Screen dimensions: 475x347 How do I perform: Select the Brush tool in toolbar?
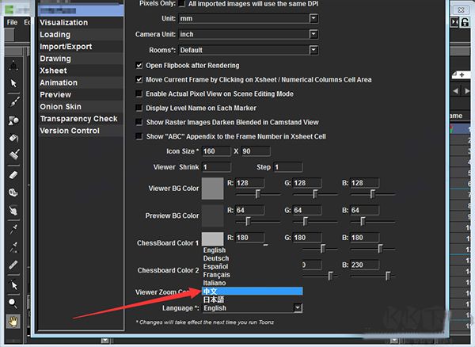point(13,102)
